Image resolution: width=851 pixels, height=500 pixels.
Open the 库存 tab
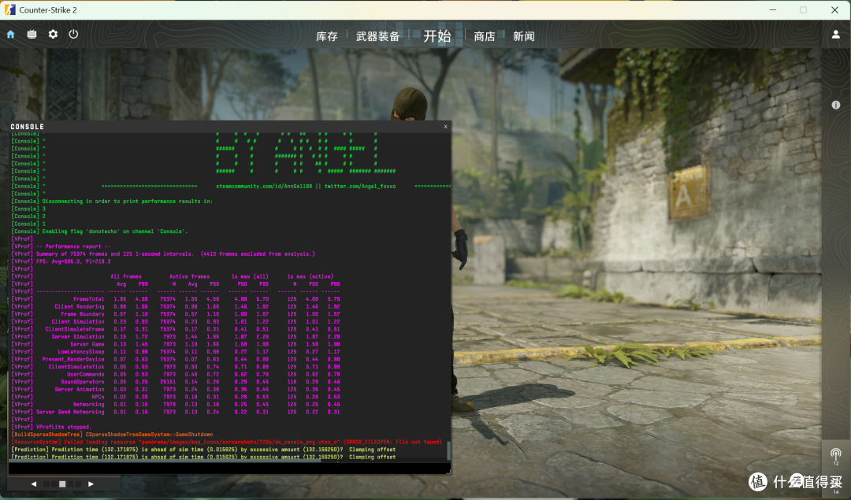(327, 36)
